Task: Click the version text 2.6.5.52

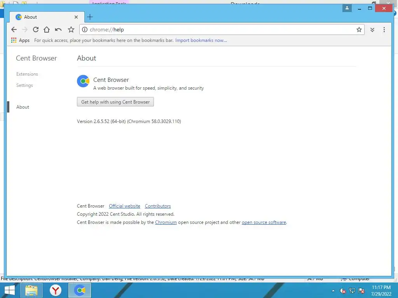Action: point(129,121)
